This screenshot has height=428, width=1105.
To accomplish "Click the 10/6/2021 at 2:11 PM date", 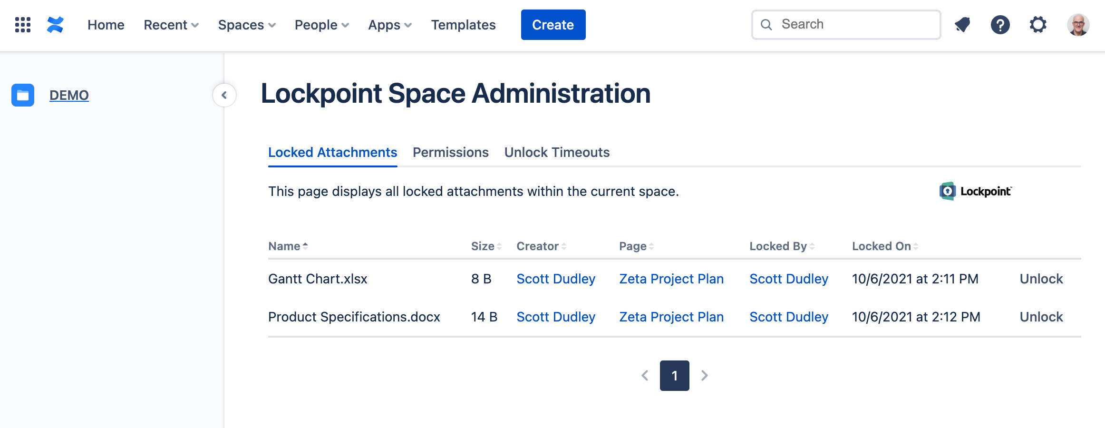I will click(915, 279).
